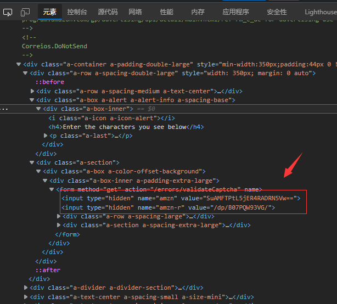Viewport: 337px width, 304px height.
Task: Select the closing /form tag row
Action: tap(68, 234)
